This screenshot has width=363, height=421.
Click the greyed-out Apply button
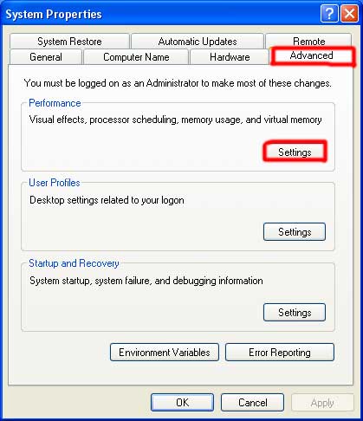coord(322,402)
